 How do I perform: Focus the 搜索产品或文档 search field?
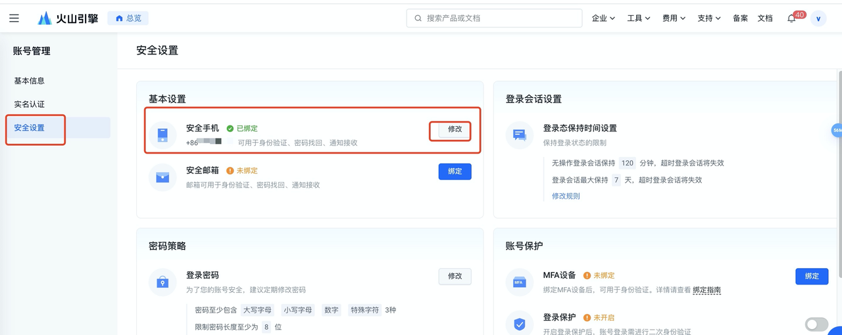click(x=494, y=18)
